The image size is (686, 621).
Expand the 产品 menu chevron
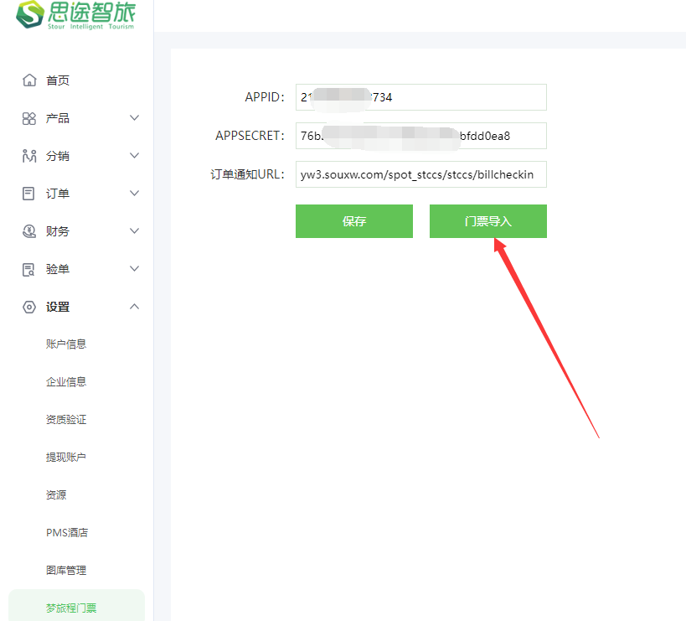pos(134,118)
